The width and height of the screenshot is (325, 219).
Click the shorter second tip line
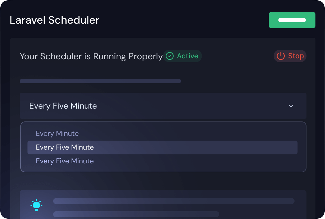point(136,214)
